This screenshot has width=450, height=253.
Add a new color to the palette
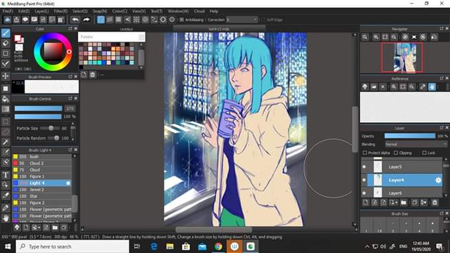[x=83, y=75]
